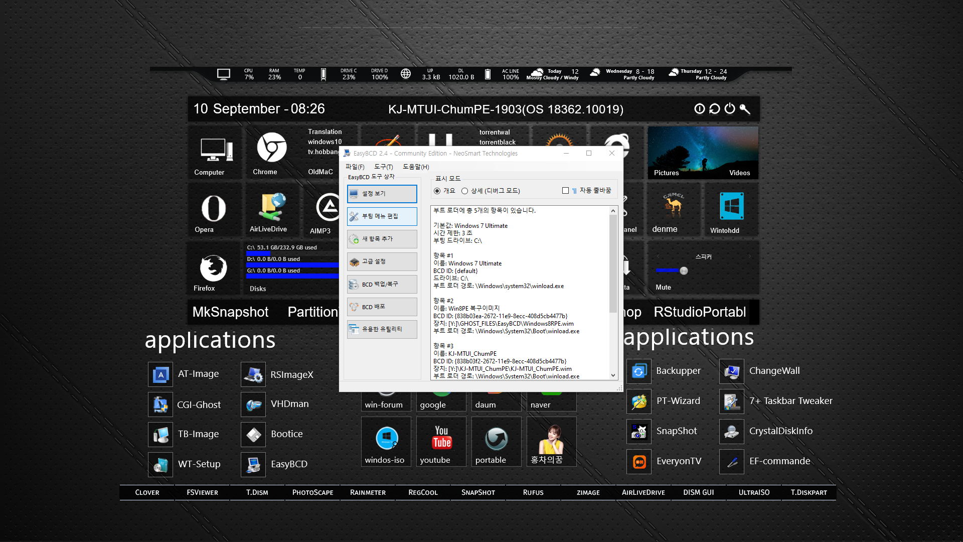The image size is (963, 542).
Task: Open SnapShot application icon
Action: click(639, 432)
